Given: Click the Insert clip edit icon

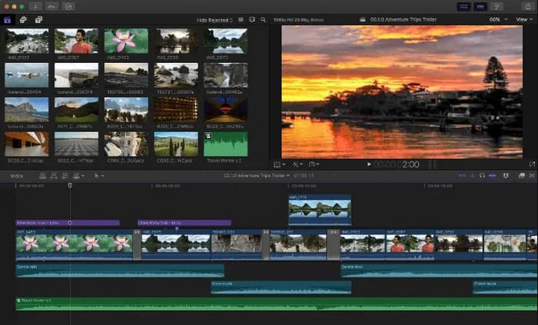Looking at the screenshot, I should [54, 176].
